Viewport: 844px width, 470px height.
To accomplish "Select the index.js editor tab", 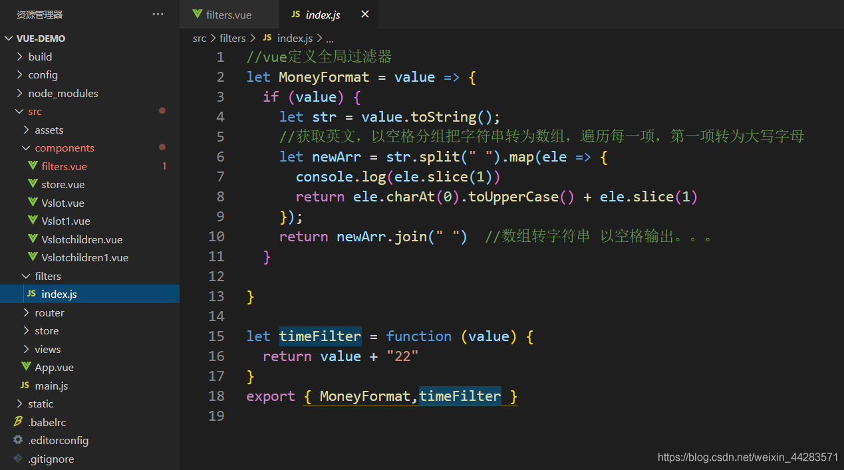I will coord(329,14).
